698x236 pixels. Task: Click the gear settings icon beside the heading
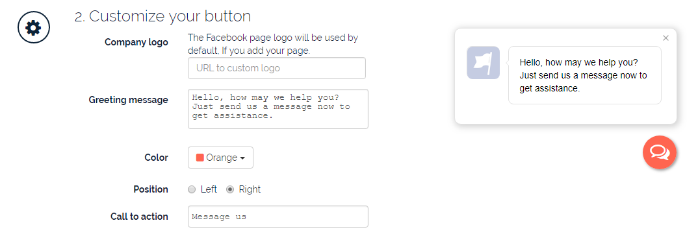pos(34,28)
